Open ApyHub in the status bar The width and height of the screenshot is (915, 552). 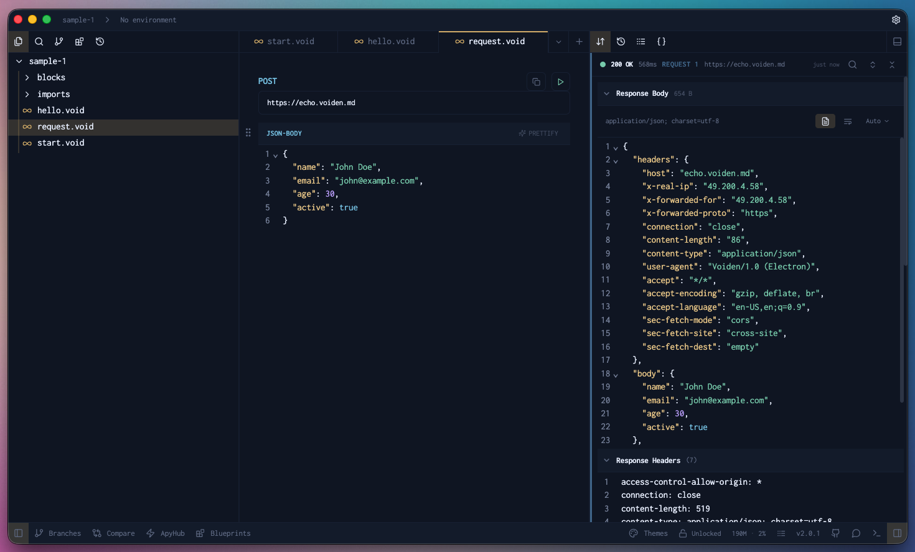pyautogui.click(x=166, y=533)
